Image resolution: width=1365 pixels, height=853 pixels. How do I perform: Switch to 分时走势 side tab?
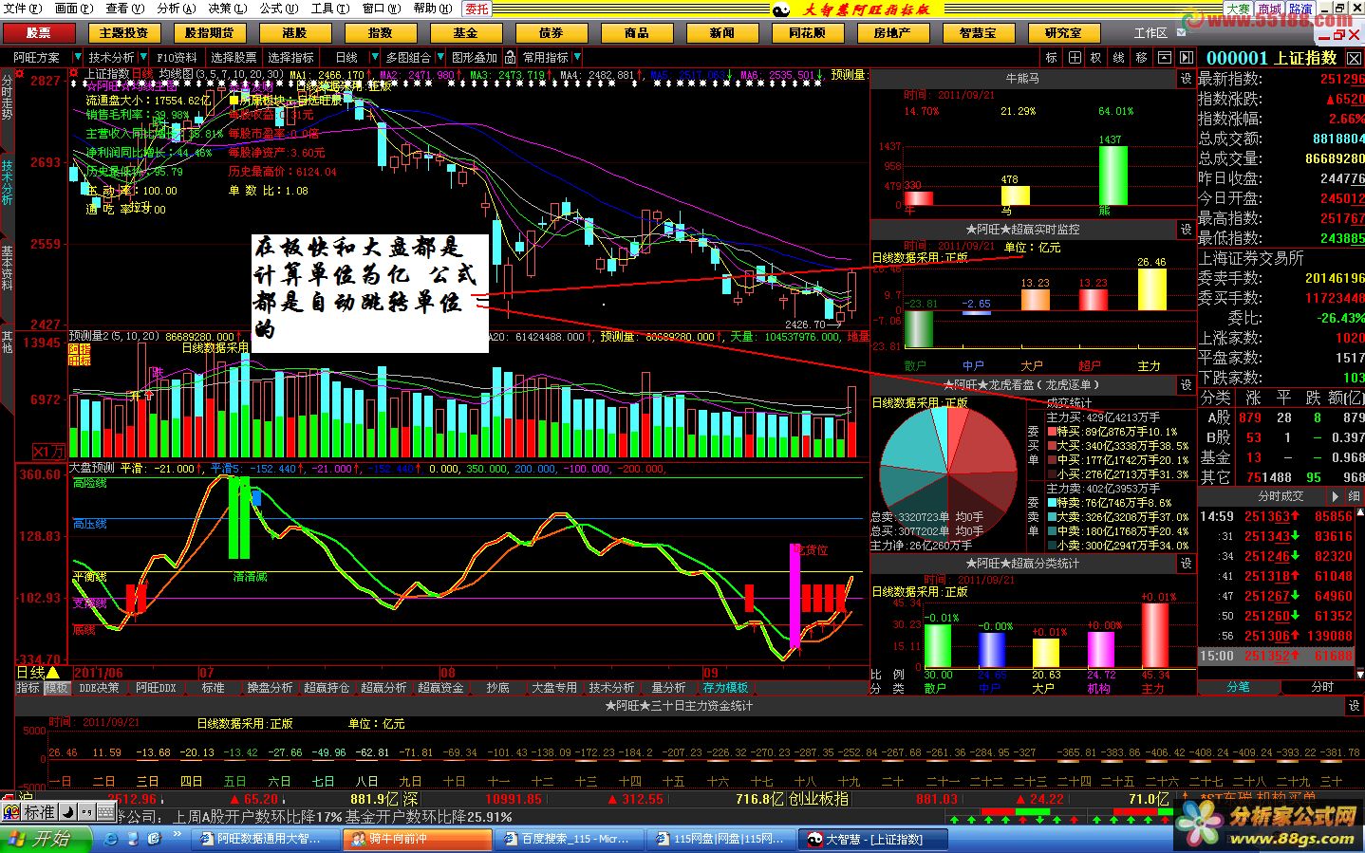[8, 98]
